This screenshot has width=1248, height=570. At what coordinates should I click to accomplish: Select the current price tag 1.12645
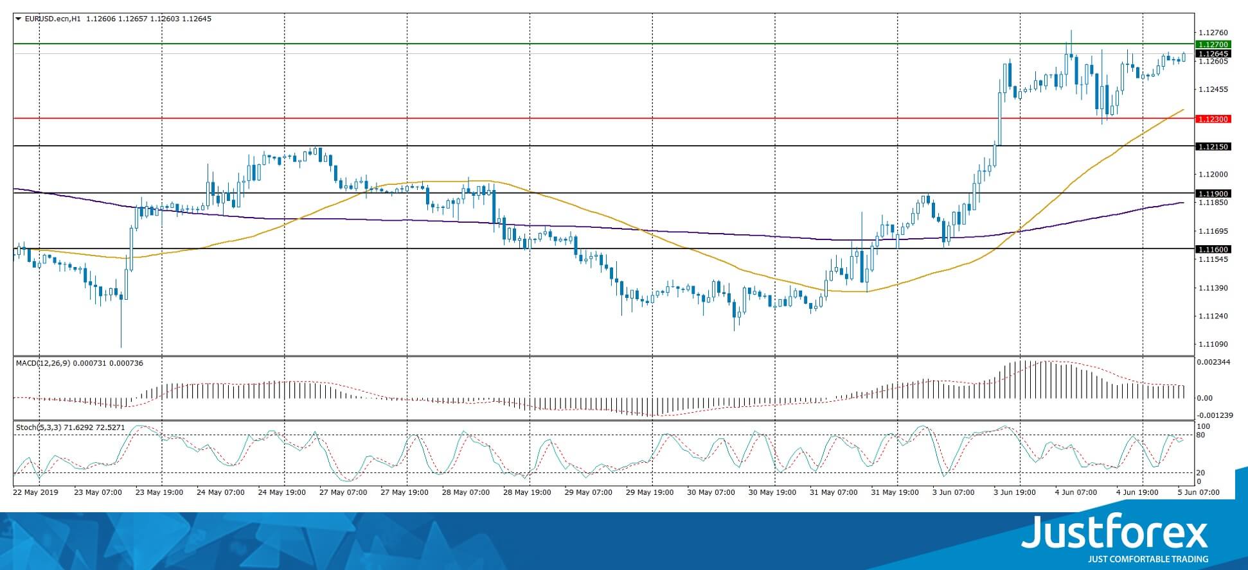(x=1212, y=54)
